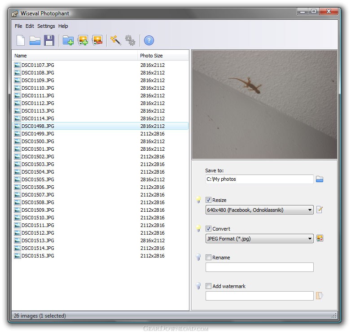Click the watermark text field

point(259,296)
